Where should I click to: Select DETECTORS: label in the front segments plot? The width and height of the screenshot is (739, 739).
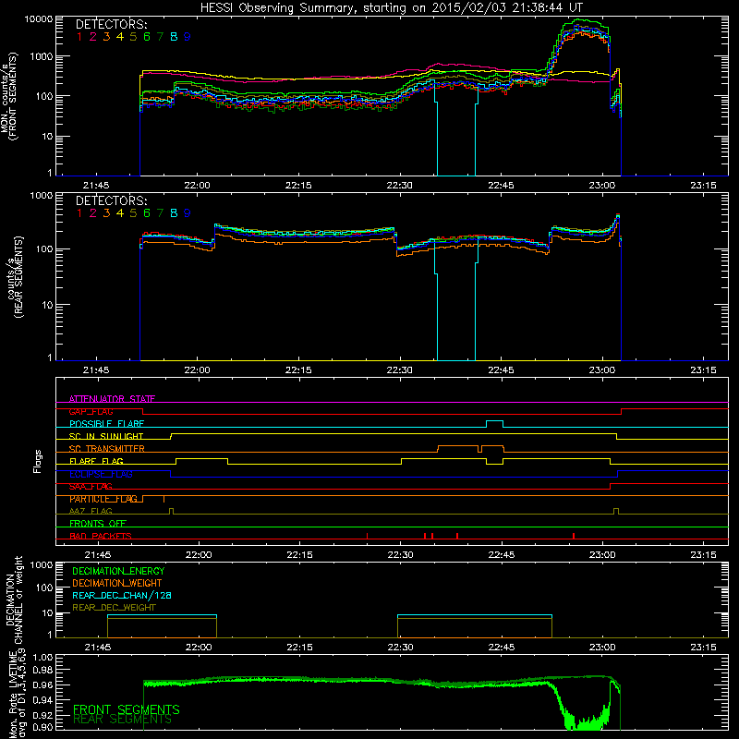coord(111,24)
